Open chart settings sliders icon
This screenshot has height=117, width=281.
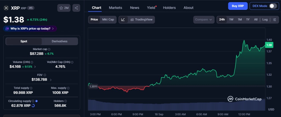[x=274, y=20]
